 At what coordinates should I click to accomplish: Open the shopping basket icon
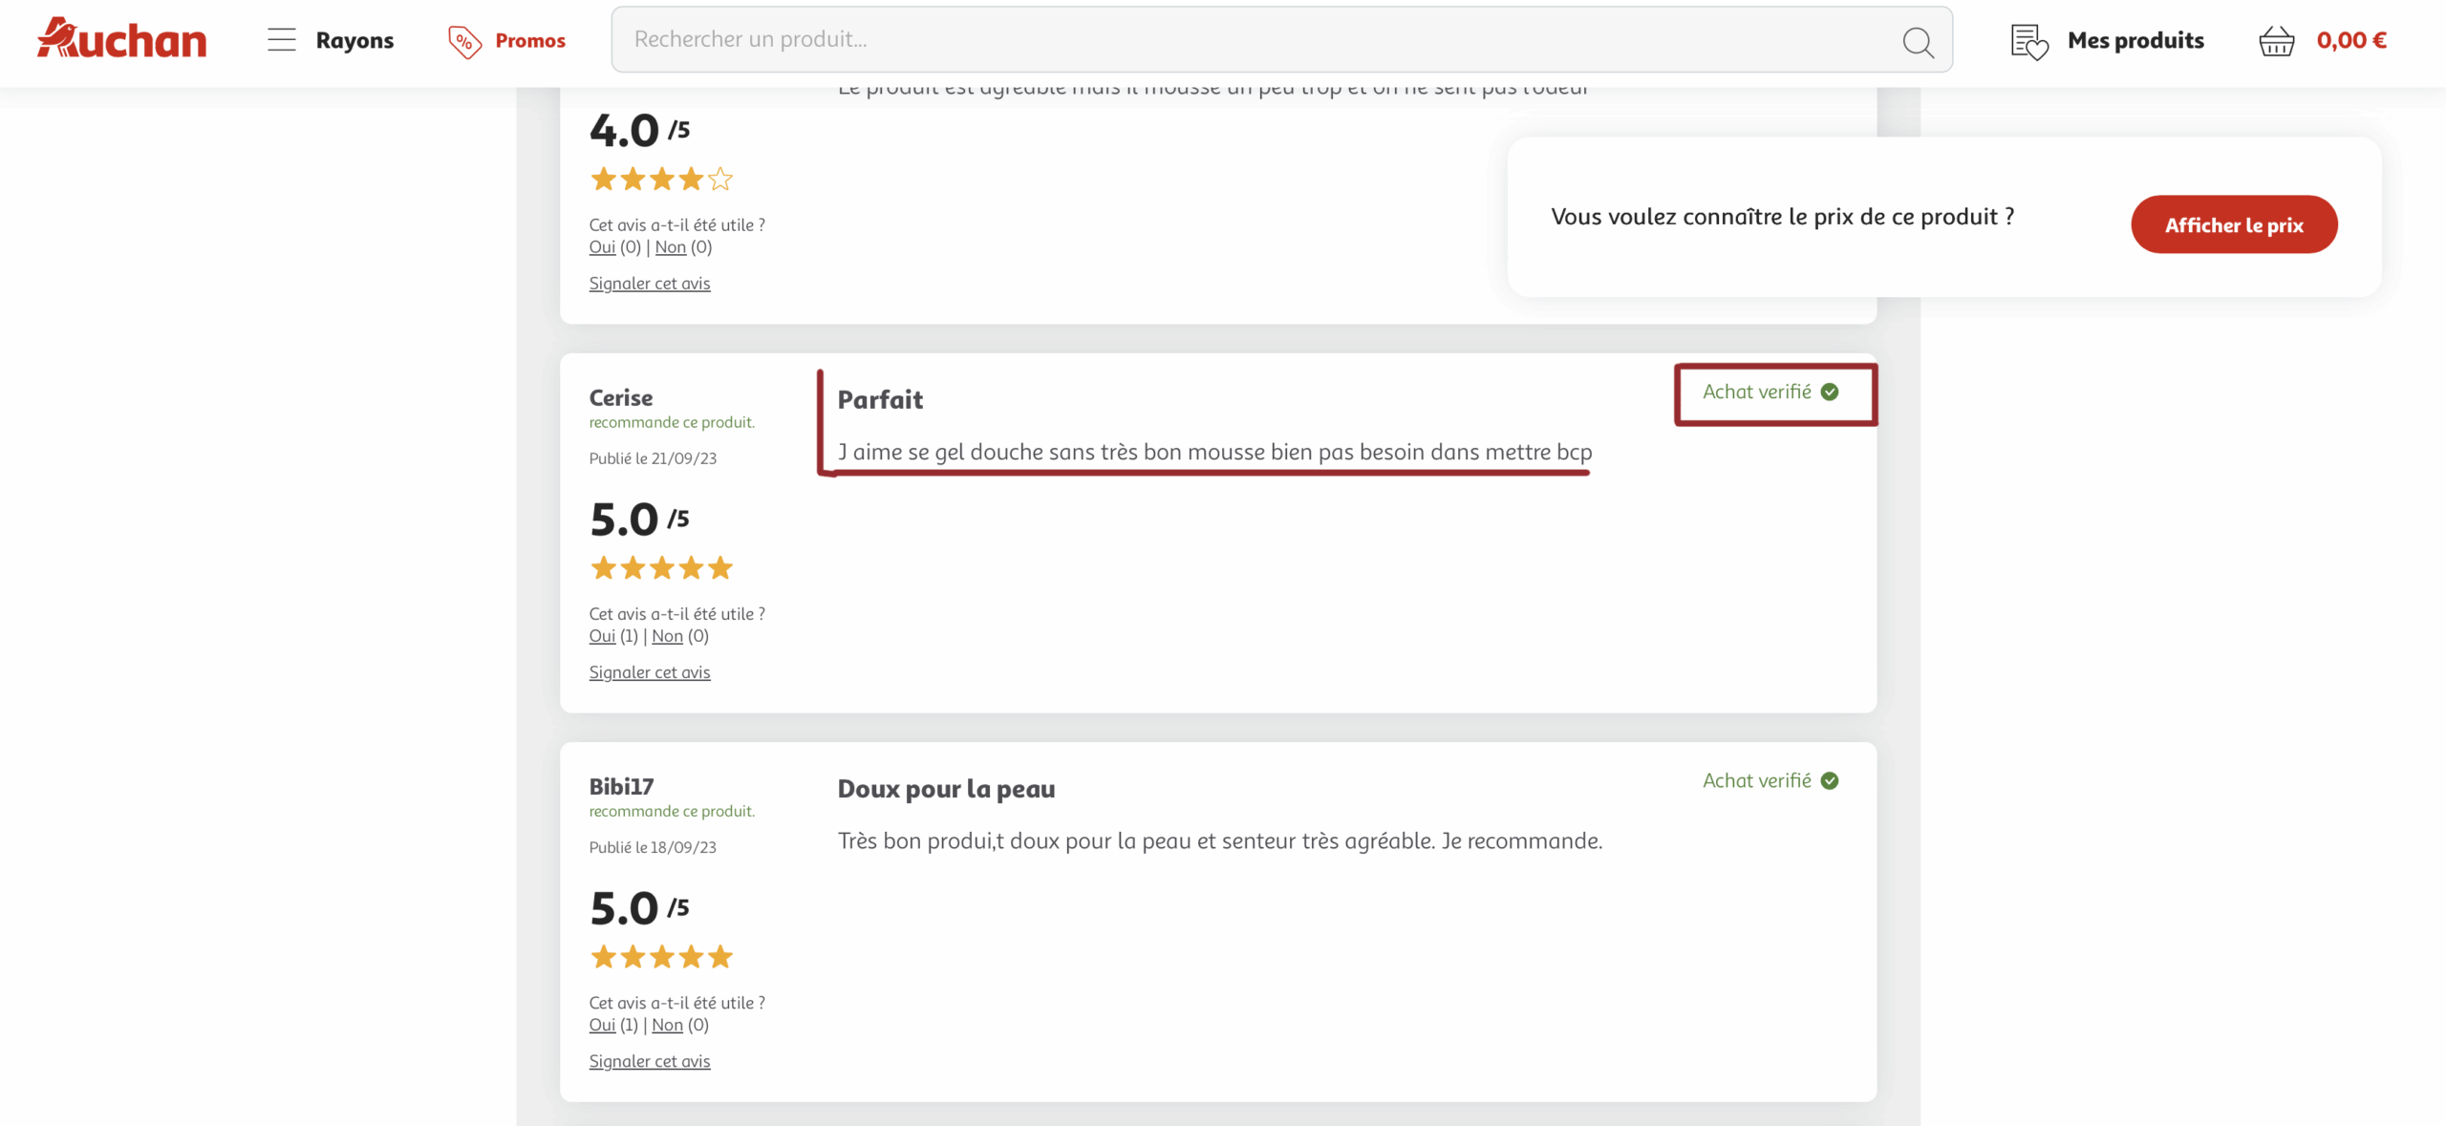tap(2276, 41)
